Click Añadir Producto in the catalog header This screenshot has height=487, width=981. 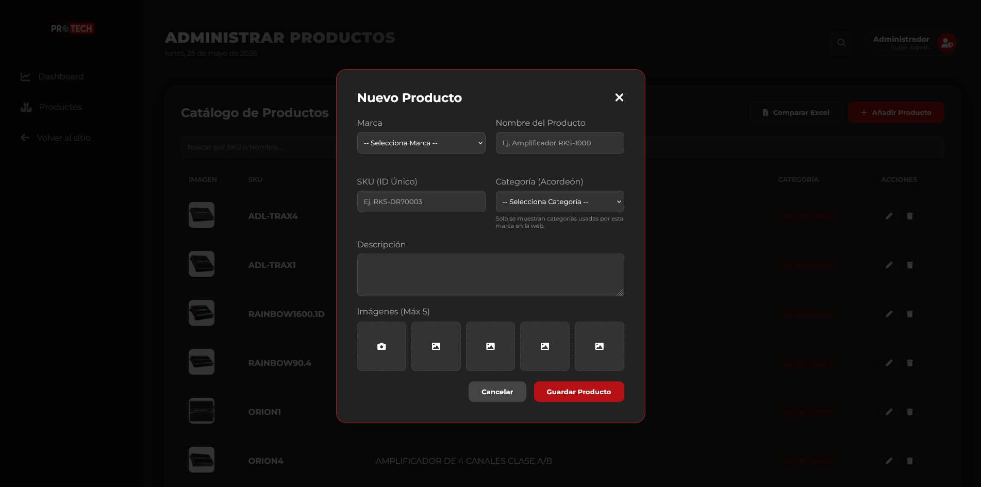[x=896, y=112]
